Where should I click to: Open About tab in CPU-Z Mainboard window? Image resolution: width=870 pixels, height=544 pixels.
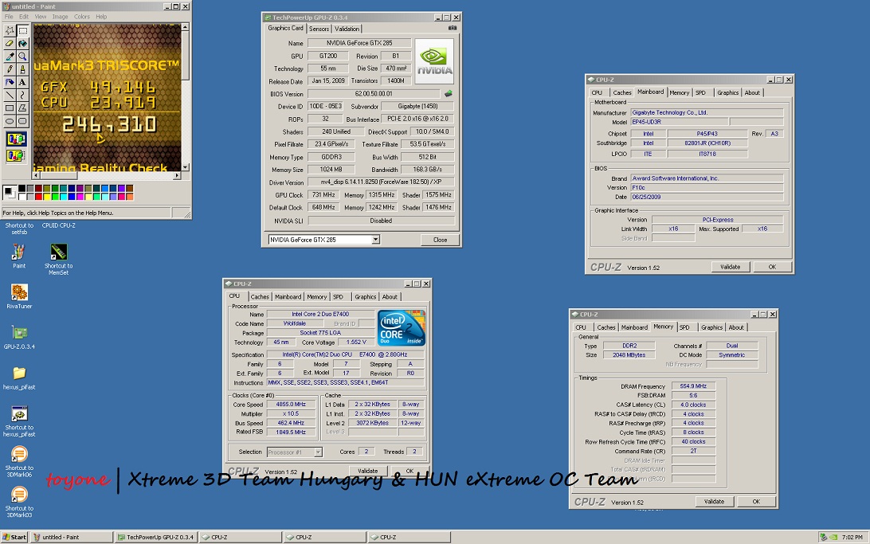752,92
